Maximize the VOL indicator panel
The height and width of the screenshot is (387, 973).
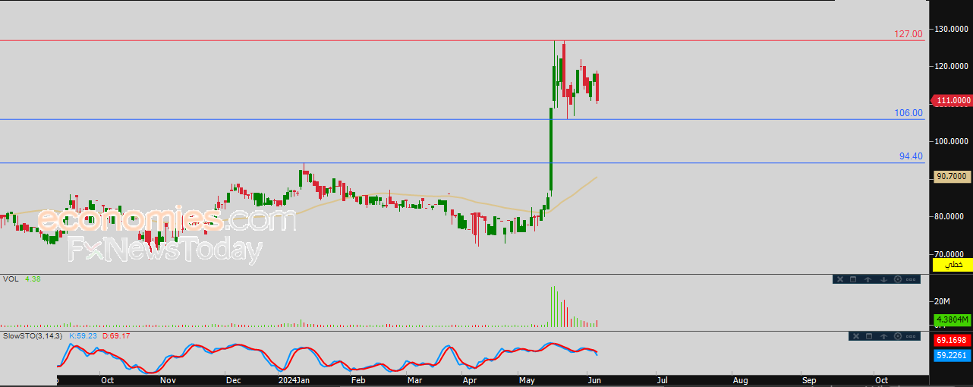click(853, 279)
